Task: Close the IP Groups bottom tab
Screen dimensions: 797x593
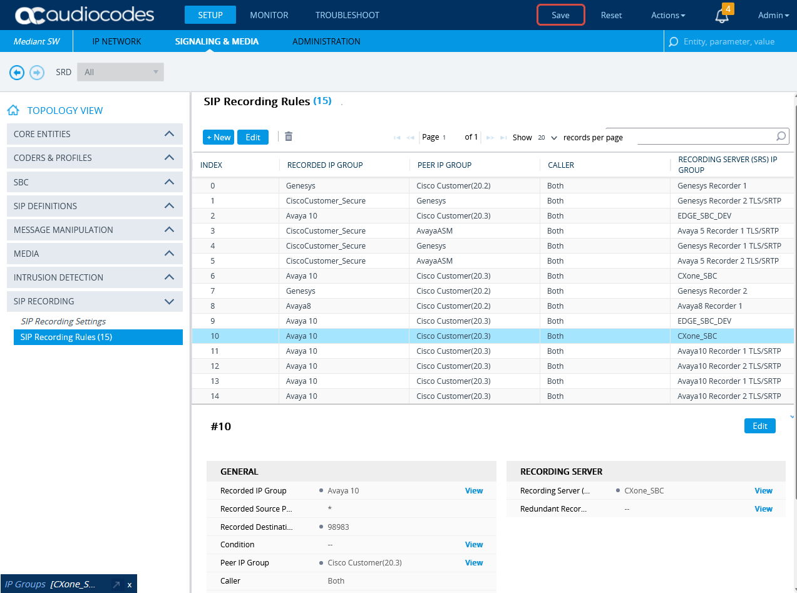Action: pos(130,584)
